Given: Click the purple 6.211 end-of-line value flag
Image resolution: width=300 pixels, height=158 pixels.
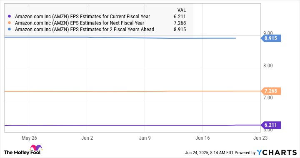Looking at the screenshot, I should coord(271,125).
